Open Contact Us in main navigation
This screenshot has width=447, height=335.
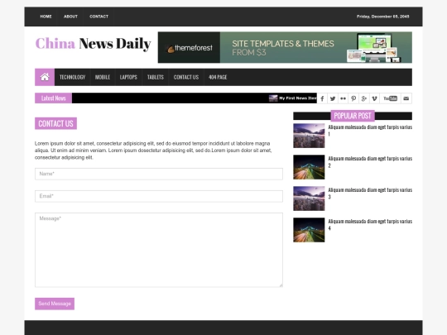(x=186, y=77)
